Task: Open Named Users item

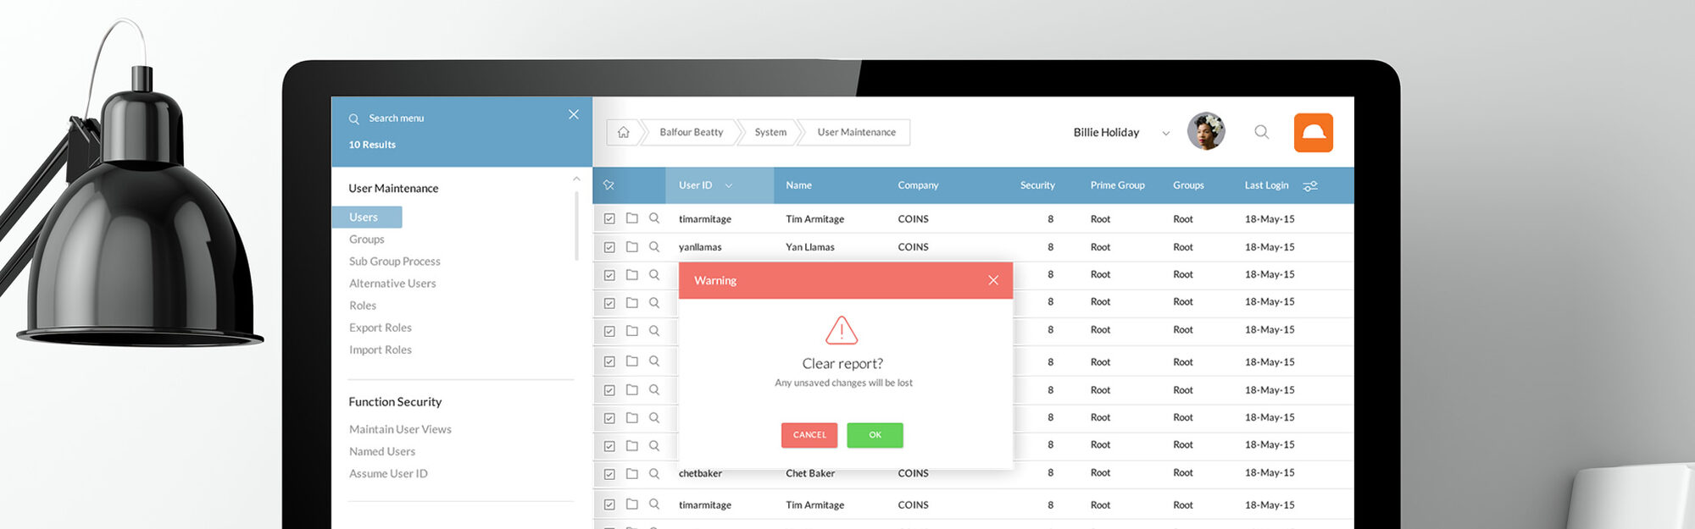Action: point(382,451)
